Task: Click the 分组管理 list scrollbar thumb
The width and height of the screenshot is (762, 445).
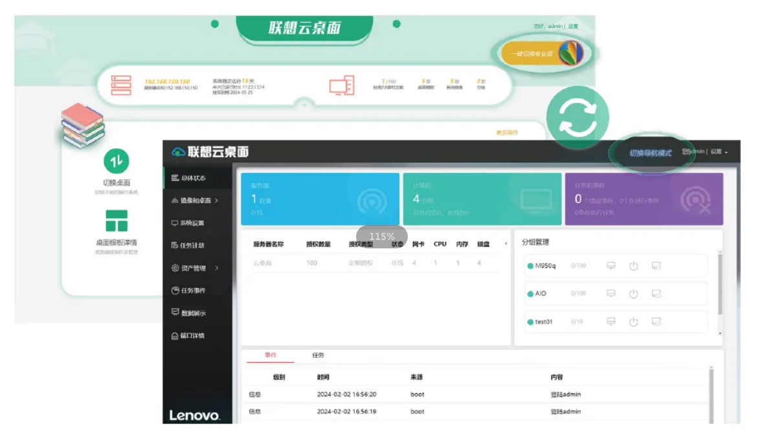Action: pos(720,285)
